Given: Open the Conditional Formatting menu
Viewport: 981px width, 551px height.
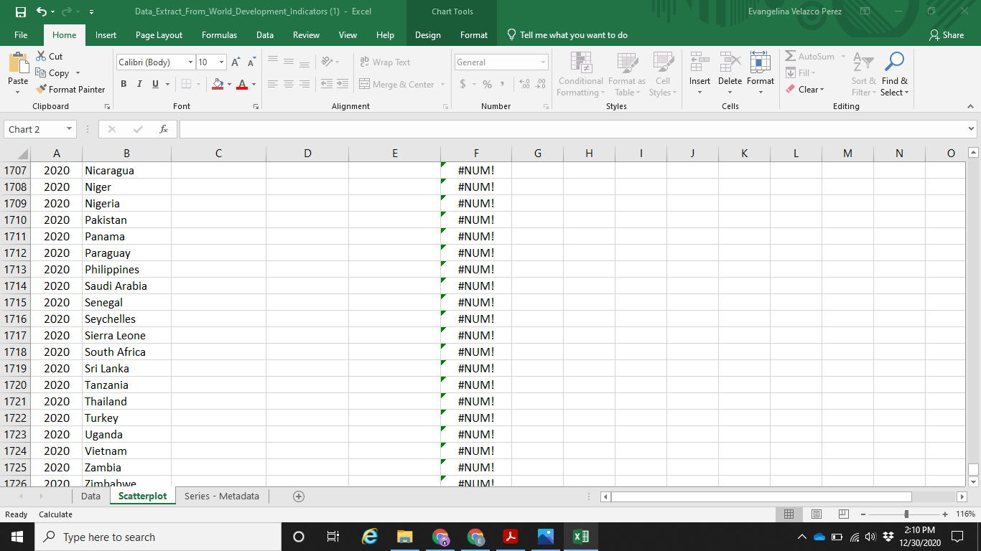Looking at the screenshot, I should tap(580, 75).
